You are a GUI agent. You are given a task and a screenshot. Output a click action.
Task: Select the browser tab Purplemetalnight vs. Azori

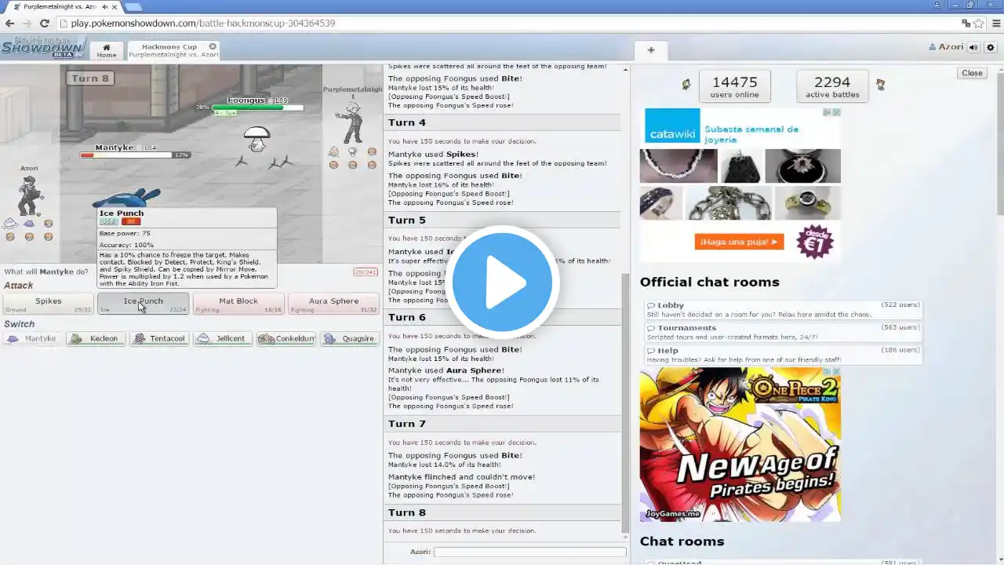63,6
